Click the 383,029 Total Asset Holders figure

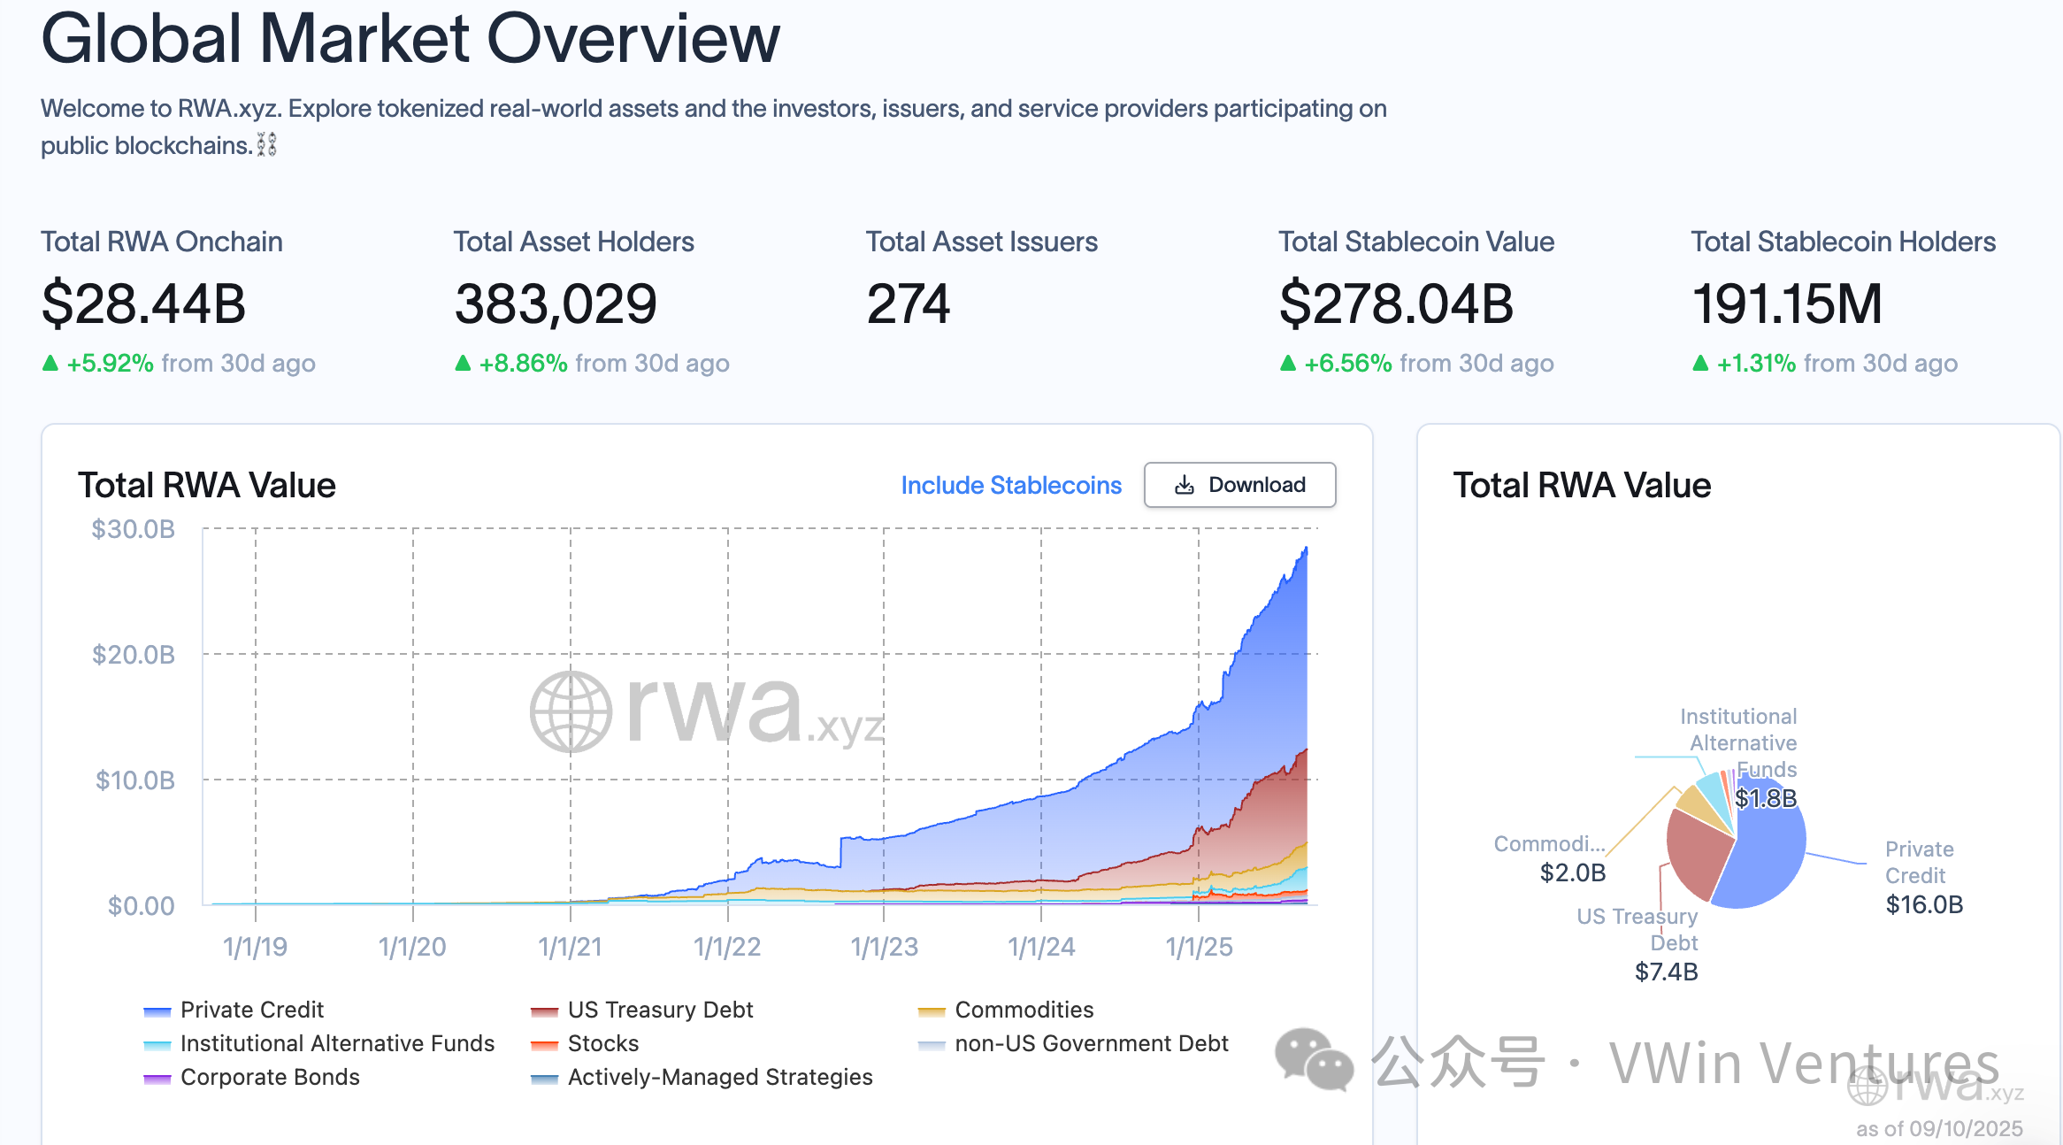556,304
